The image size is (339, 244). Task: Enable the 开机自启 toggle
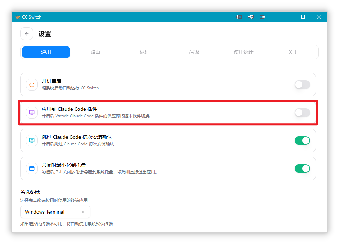tap(302, 85)
